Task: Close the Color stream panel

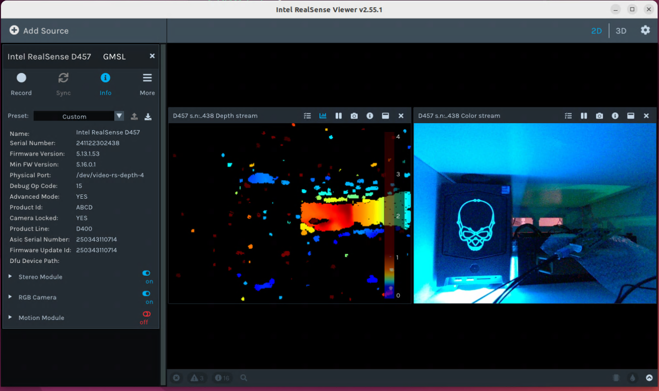Action: point(646,116)
